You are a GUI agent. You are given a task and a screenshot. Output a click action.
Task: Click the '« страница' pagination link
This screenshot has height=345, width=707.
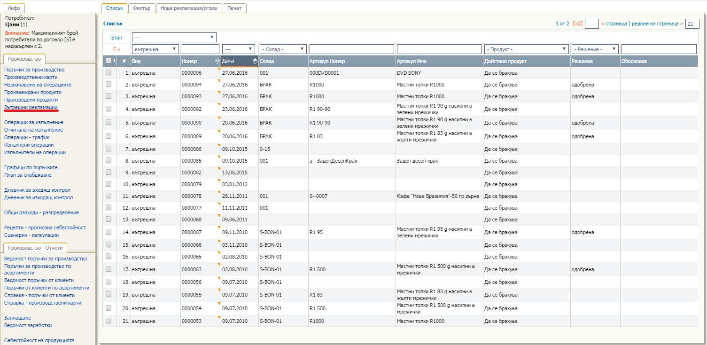pyautogui.click(x=614, y=24)
